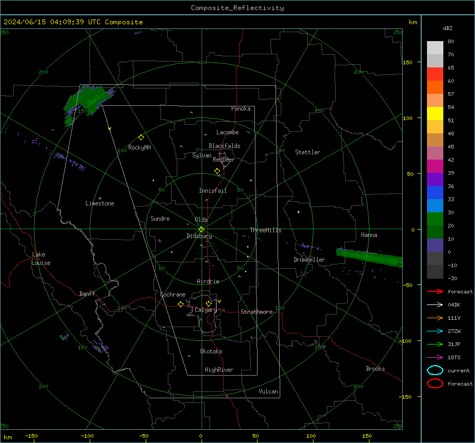Click the HighRiver label
475x443 pixels.
(x=219, y=370)
